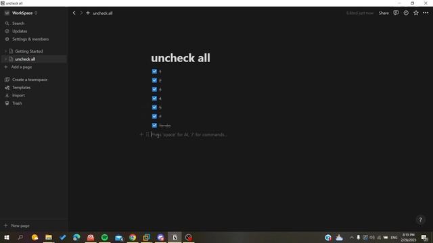
Task: Uncheck the checkbox for item 5
Action: (x=154, y=107)
